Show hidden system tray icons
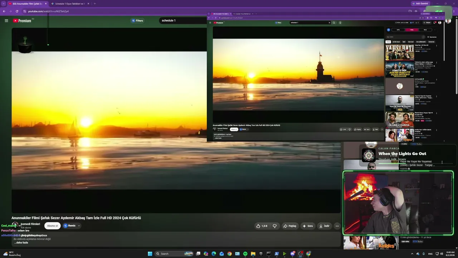Screen dimensions: 458x258 coord(412,254)
